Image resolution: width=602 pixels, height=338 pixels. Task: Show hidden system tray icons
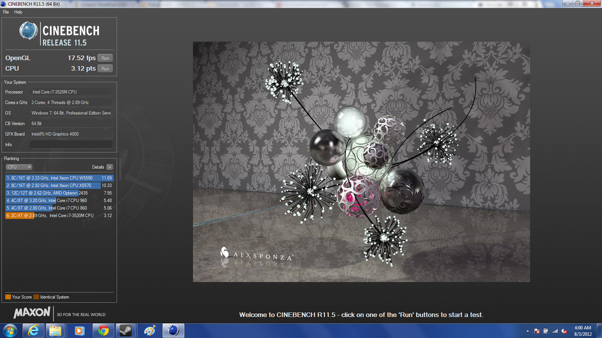pos(527,331)
